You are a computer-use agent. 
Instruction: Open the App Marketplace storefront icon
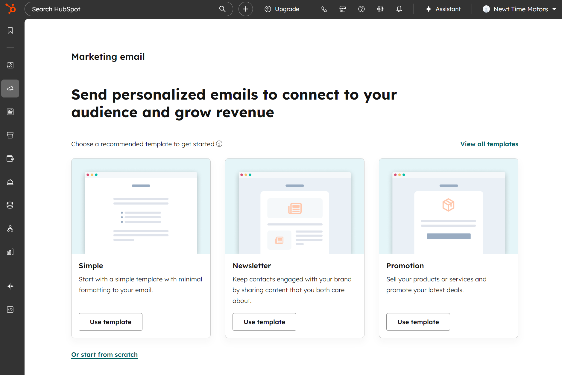click(x=342, y=9)
